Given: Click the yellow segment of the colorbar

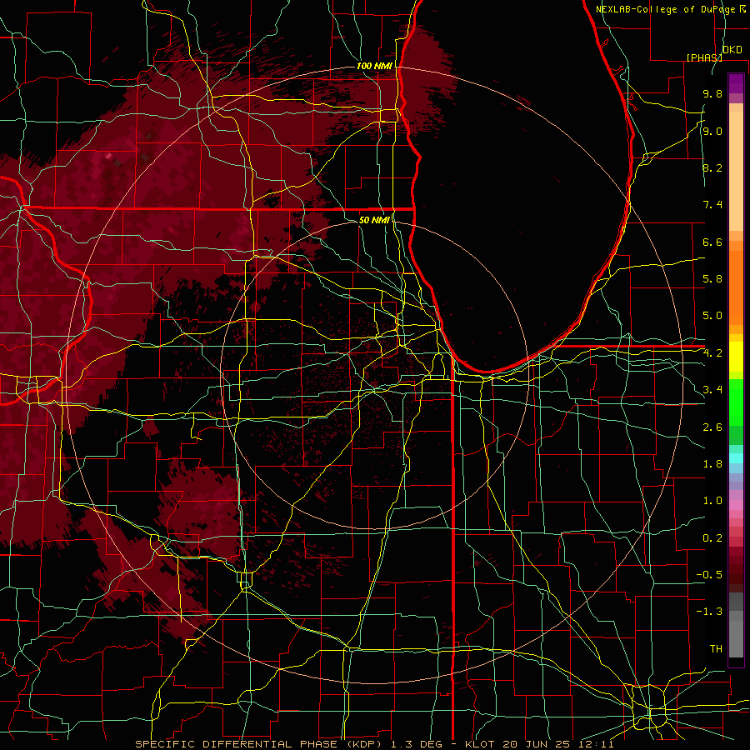Looking at the screenshot, I should tap(736, 357).
